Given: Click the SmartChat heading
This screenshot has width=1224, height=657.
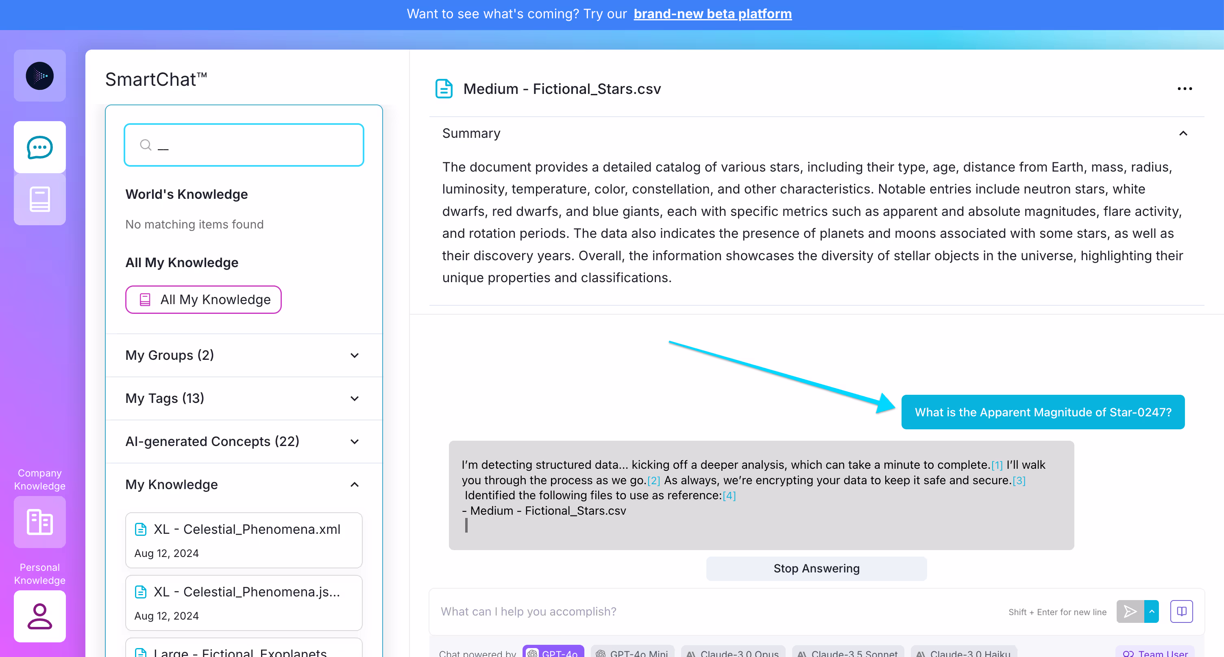Looking at the screenshot, I should pyautogui.click(x=156, y=79).
